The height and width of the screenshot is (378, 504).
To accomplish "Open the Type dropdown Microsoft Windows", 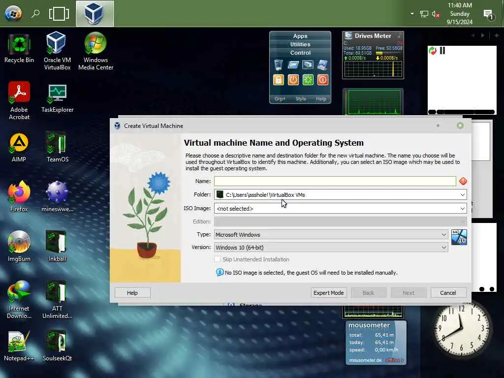I will (x=331, y=235).
